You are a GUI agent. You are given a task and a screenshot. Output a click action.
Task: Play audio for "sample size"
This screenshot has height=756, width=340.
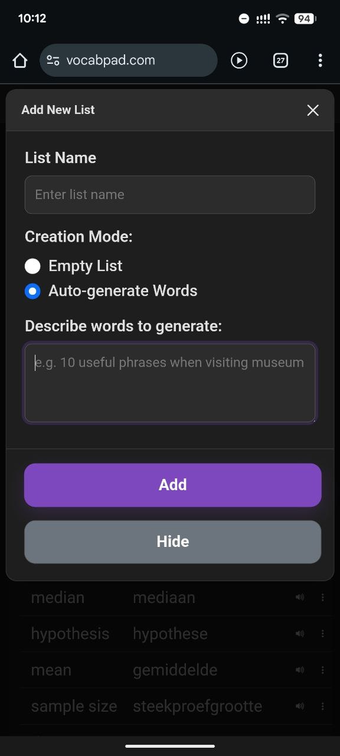pos(300,706)
